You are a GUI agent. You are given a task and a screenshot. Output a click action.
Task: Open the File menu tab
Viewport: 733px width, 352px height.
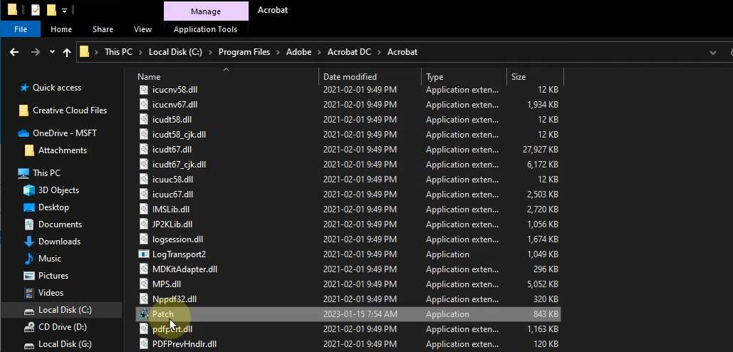[21, 29]
